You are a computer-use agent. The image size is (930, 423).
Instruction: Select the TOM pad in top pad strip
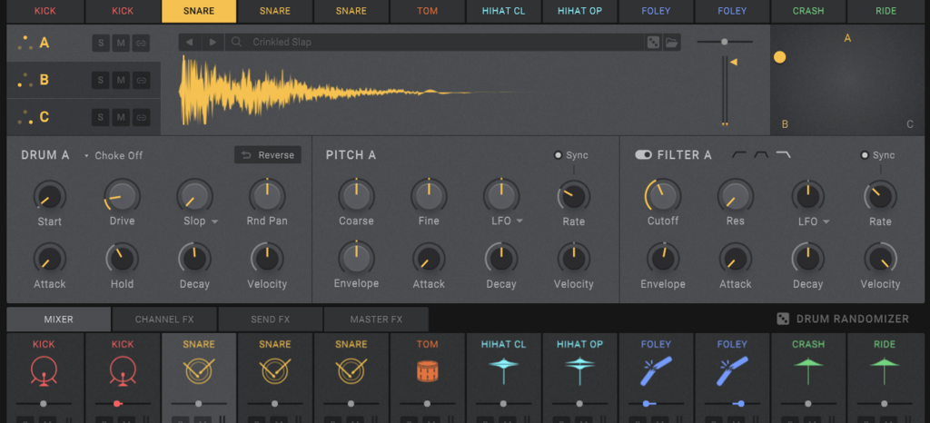click(427, 11)
